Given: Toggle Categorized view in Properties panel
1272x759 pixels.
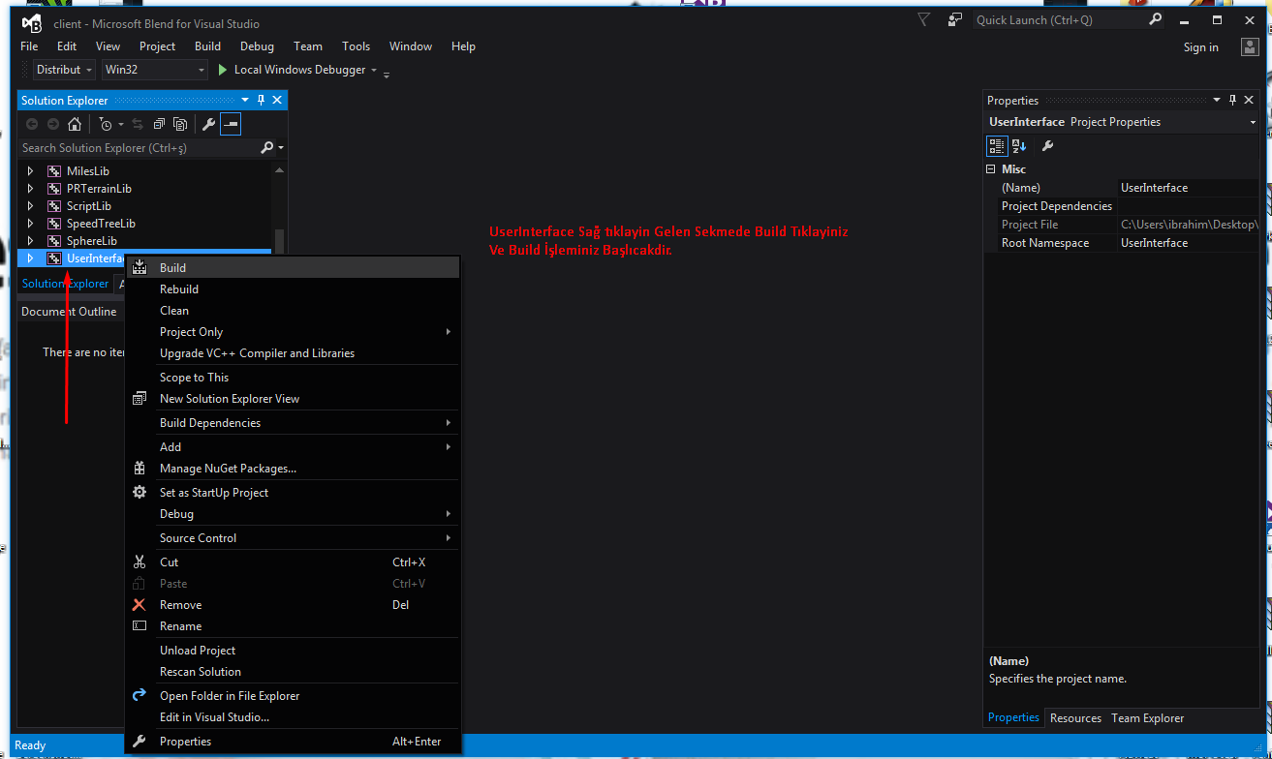Looking at the screenshot, I should [x=996, y=146].
